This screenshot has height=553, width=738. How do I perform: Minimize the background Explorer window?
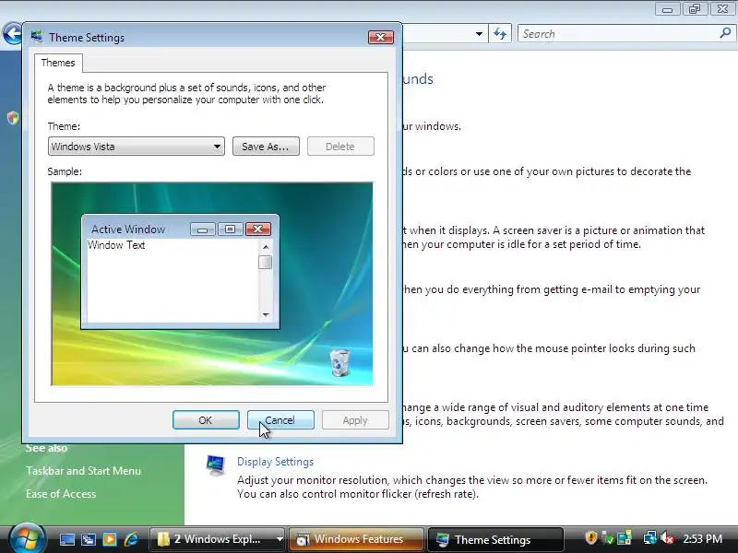[667, 9]
